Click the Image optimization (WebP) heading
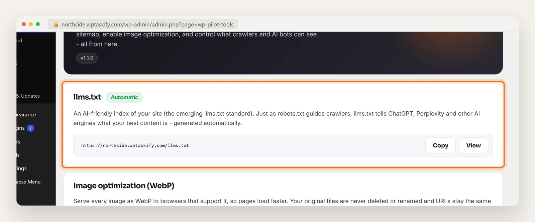Viewport: 535px width, 222px height. tap(124, 186)
